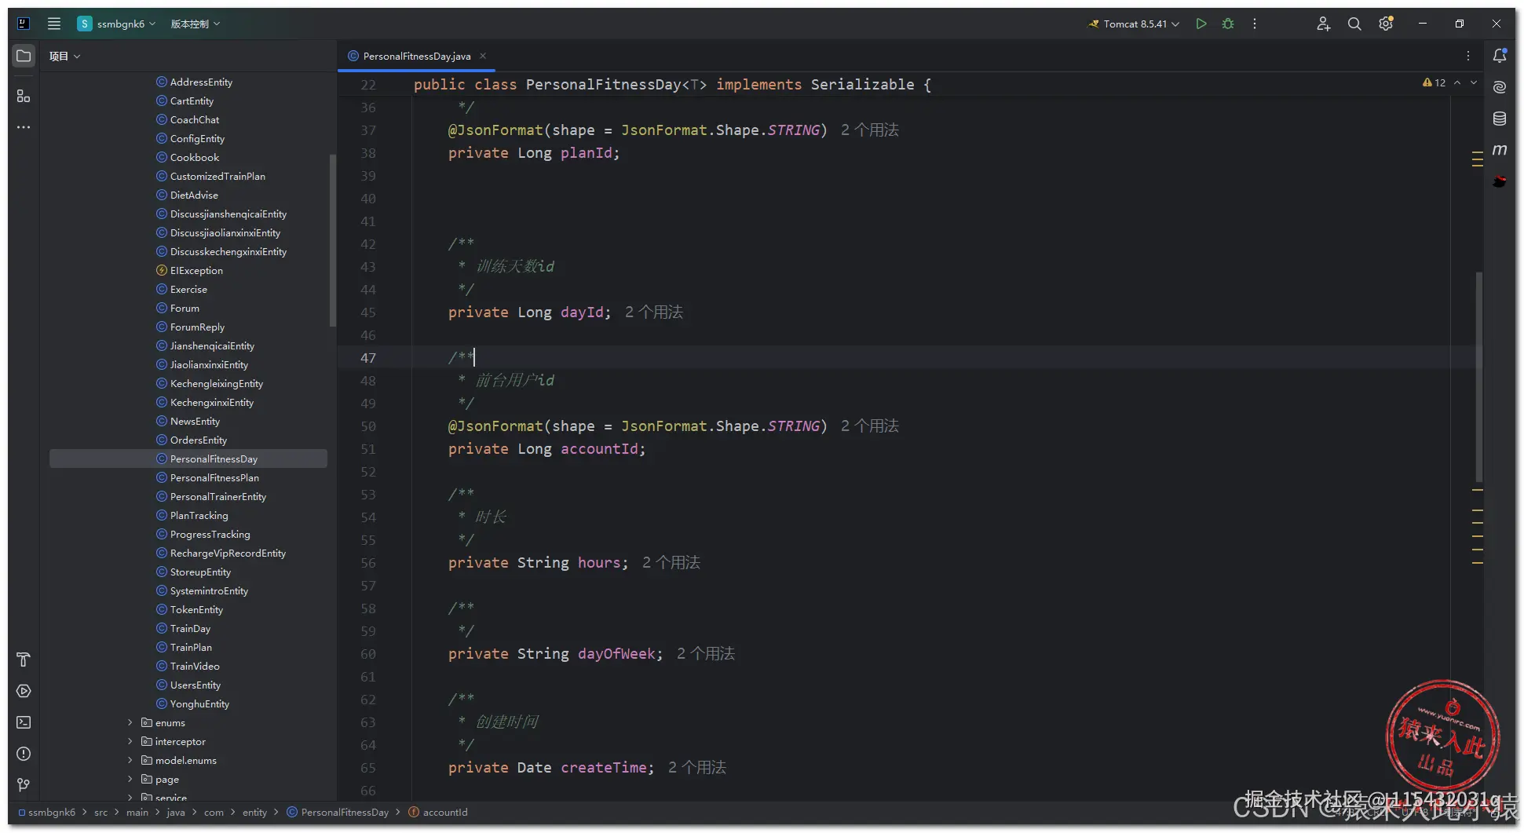This screenshot has width=1524, height=833.
Task: Close the PersonalFitnessDay.java tab
Action: [483, 56]
